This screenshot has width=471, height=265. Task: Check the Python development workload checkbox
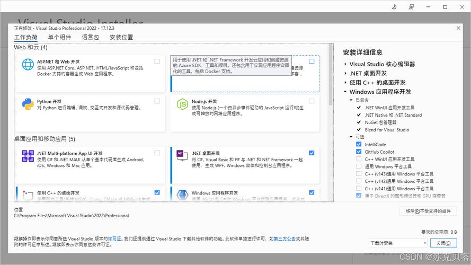(157, 101)
